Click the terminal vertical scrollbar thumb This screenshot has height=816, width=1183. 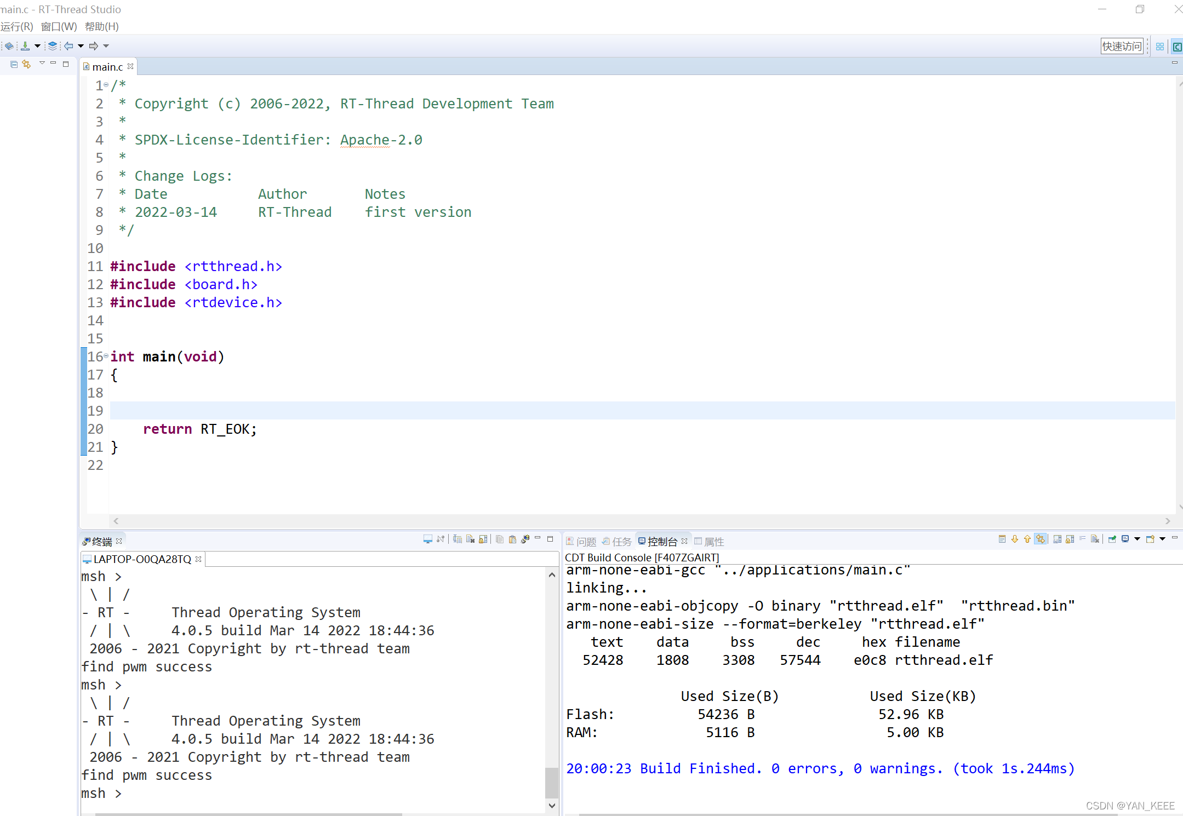click(552, 782)
